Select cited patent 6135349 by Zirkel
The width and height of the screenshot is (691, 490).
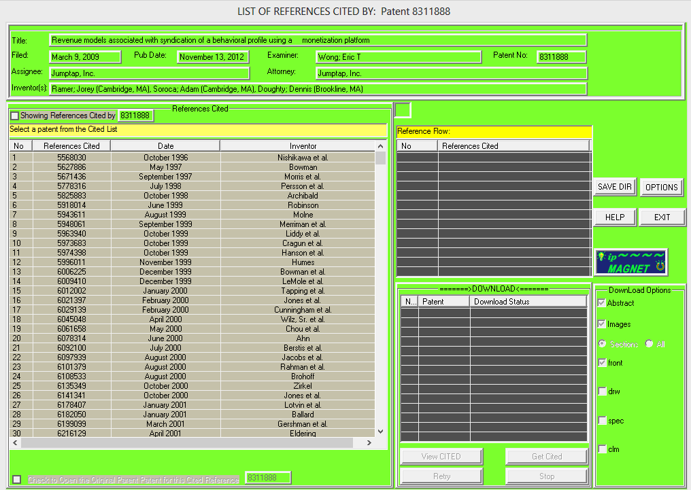click(x=192, y=386)
